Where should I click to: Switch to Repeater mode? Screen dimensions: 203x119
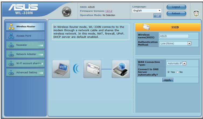click(25, 45)
